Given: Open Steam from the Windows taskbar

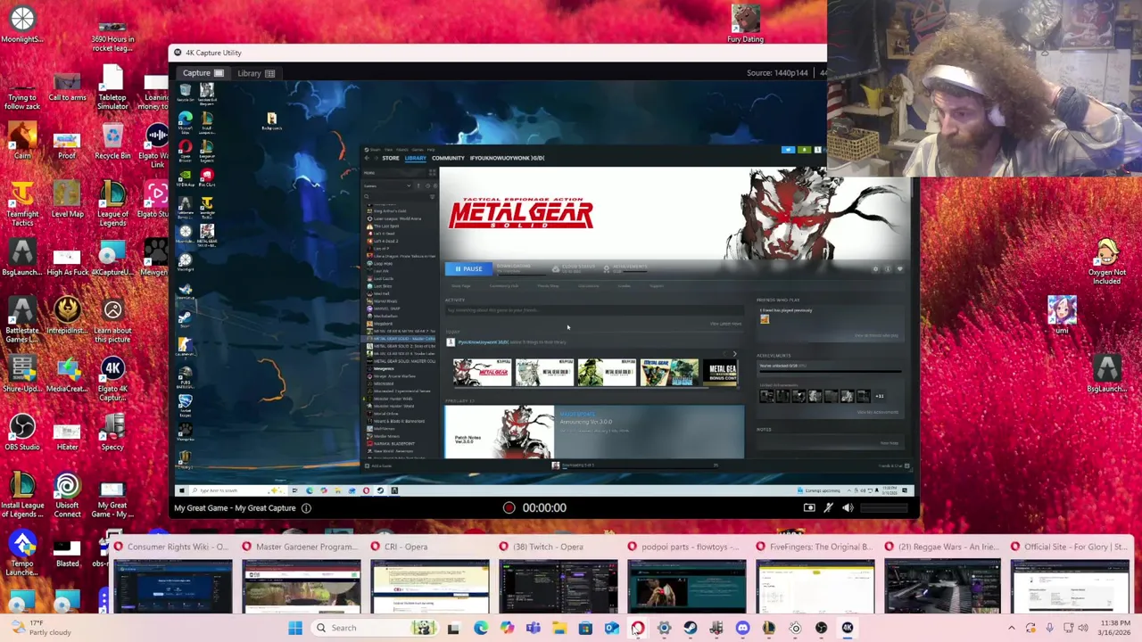Looking at the screenshot, I should click(x=691, y=628).
